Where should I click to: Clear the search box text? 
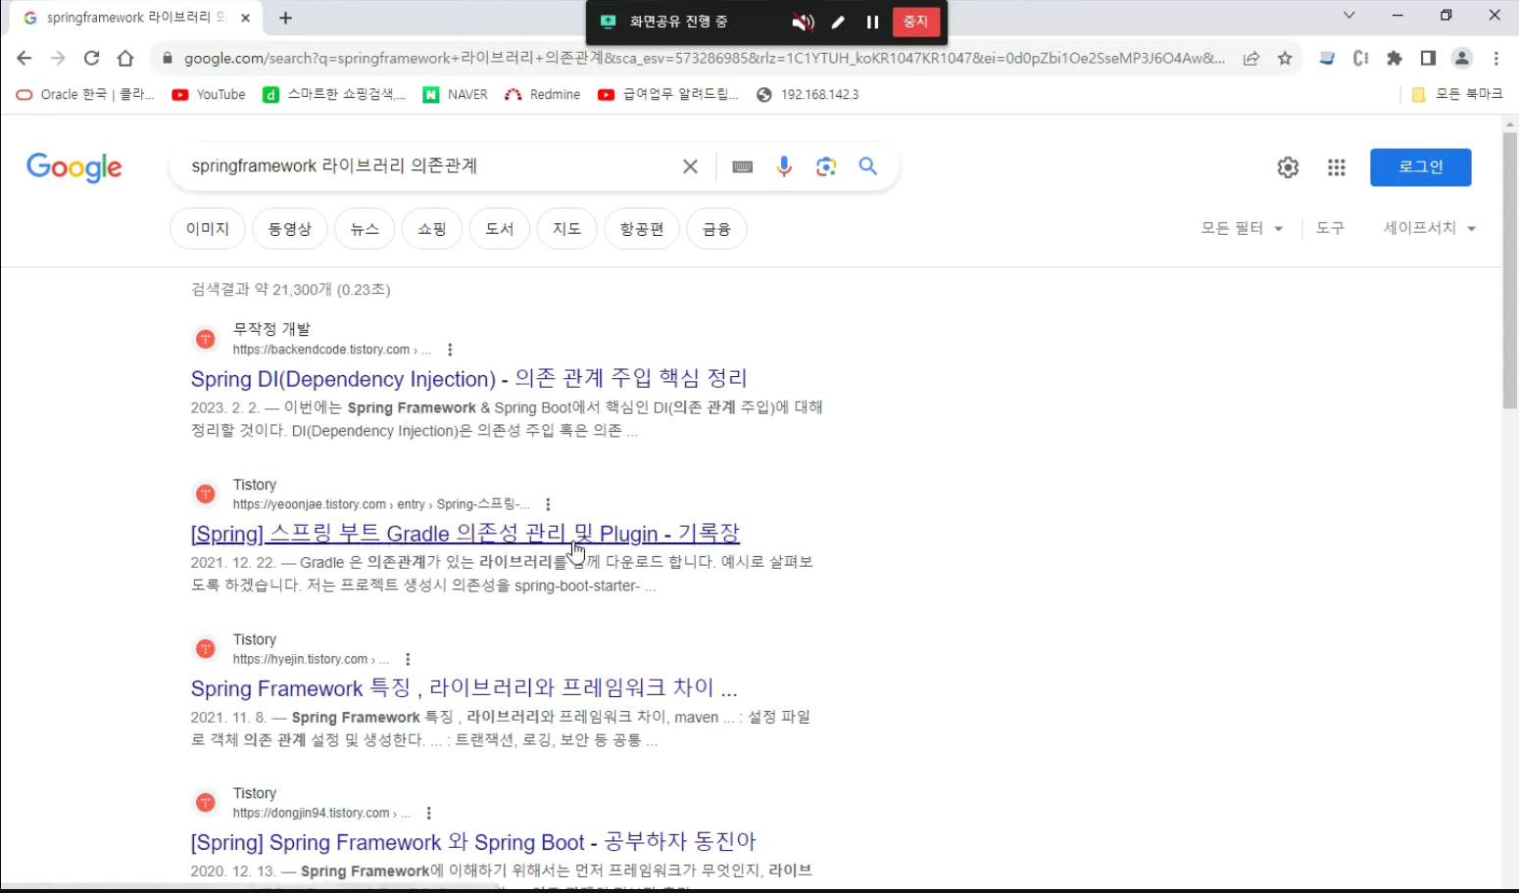tap(690, 166)
